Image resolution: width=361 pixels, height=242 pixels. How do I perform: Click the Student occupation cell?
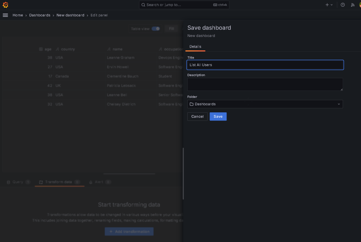click(x=165, y=76)
